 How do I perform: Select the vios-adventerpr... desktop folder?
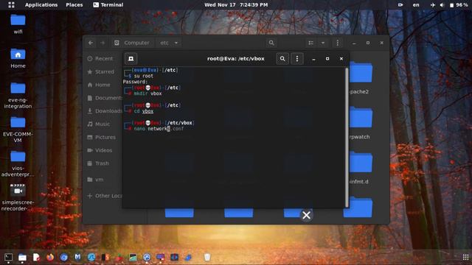pyautogui.click(x=18, y=163)
